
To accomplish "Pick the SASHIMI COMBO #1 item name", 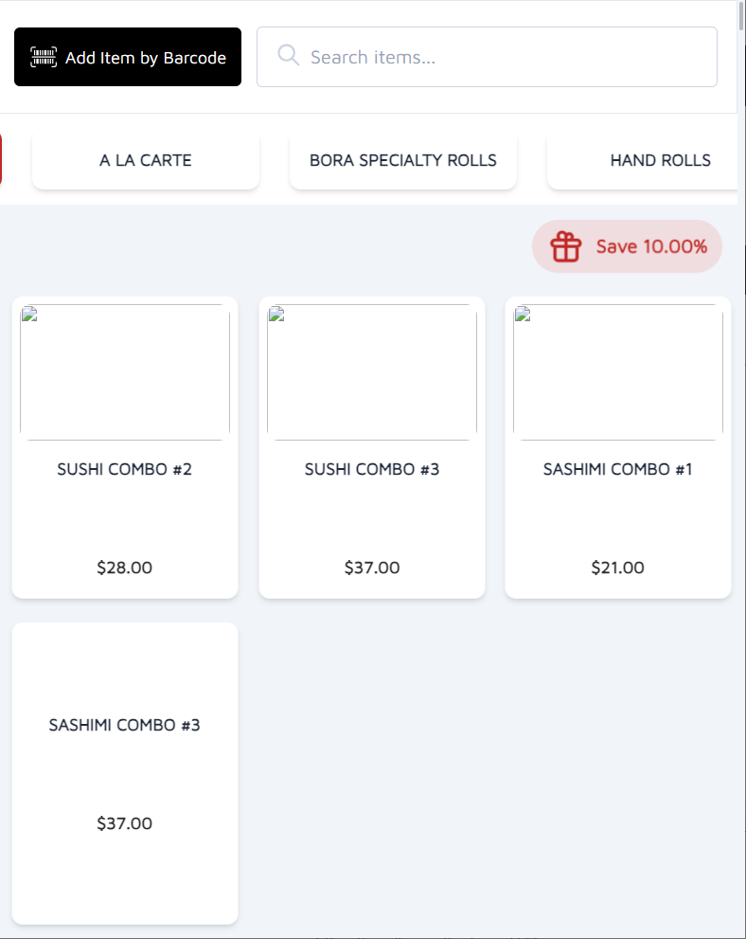I will tap(618, 469).
